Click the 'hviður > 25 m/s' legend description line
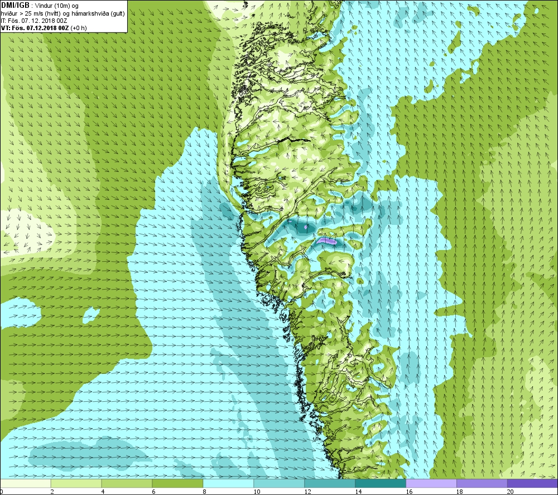 [x=63, y=13]
